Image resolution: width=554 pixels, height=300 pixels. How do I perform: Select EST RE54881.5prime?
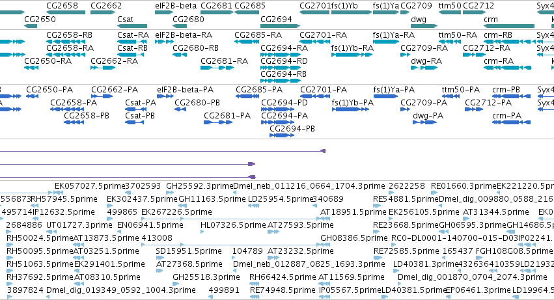[406, 199]
